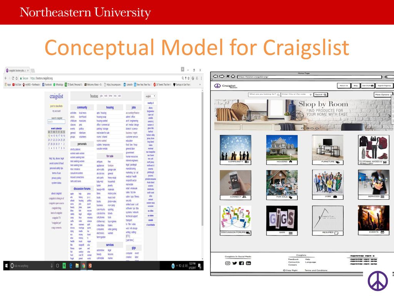Image resolution: width=394 pixels, height=296 pixels.
Task: Open the Twitter icon in the mockup footer
Action: 235,263
